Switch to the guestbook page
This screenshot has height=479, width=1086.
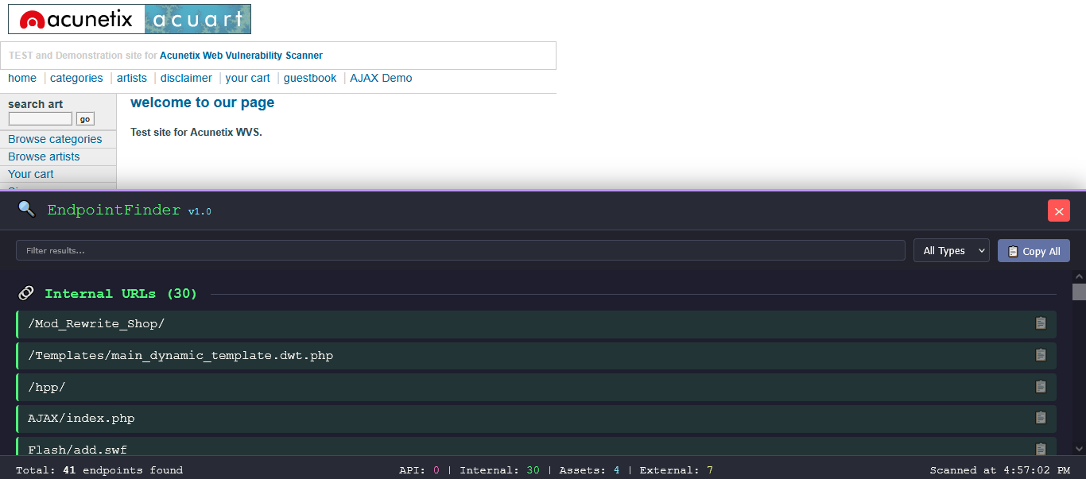[x=309, y=78]
